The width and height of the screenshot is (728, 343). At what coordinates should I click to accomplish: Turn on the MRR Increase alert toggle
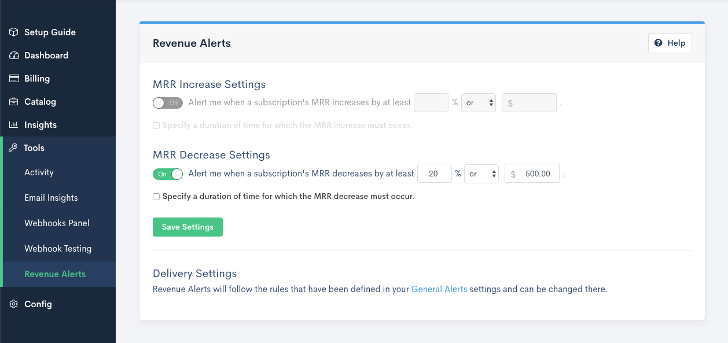(x=167, y=103)
